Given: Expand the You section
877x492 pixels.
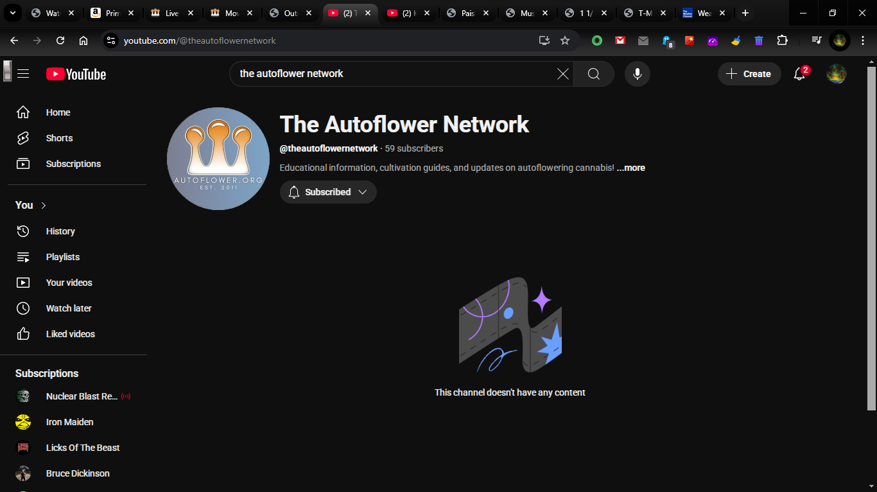Looking at the screenshot, I should tap(31, 206).
